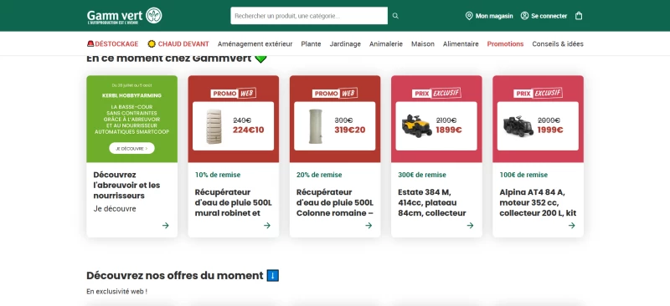Click arrow on Découvrez l'abreuvoir card
670x306 pixels.
(165, 226)
